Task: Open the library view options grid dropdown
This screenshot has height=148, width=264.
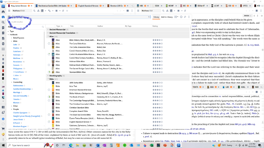Action: pos(176,17)
